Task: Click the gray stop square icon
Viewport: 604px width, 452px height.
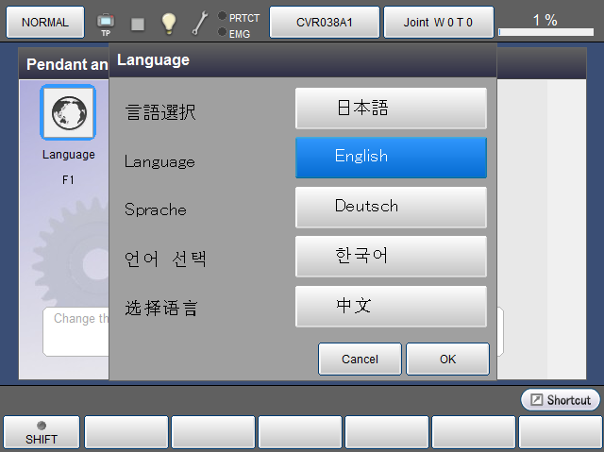Action: pos(138,23)
